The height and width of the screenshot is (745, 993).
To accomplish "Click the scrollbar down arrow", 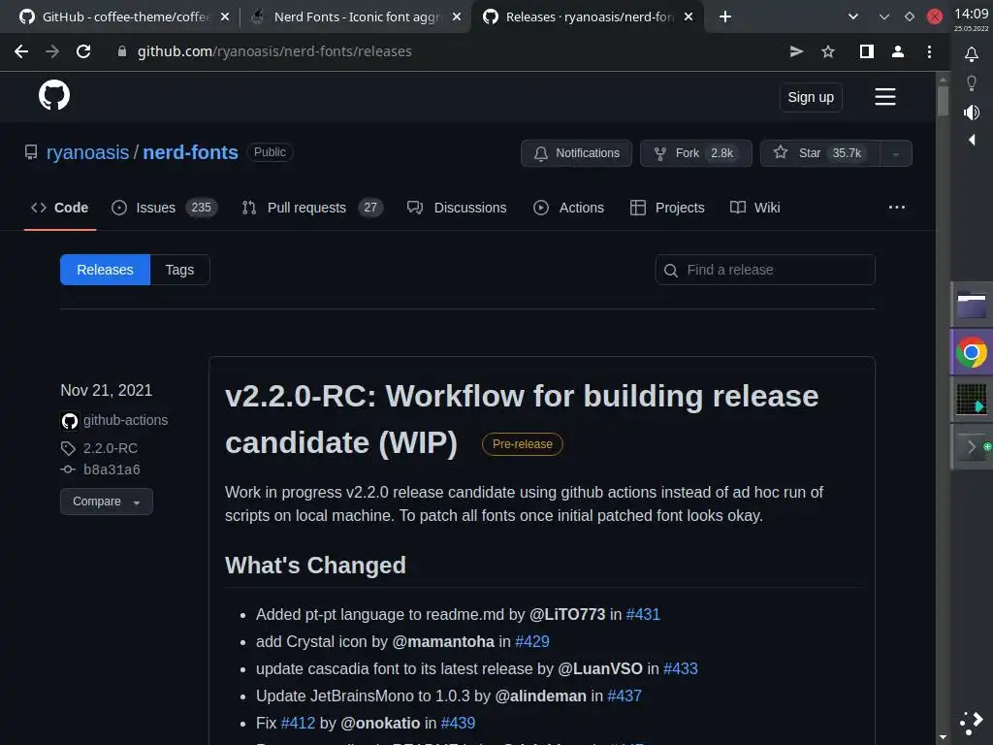I will coord(943,737).
